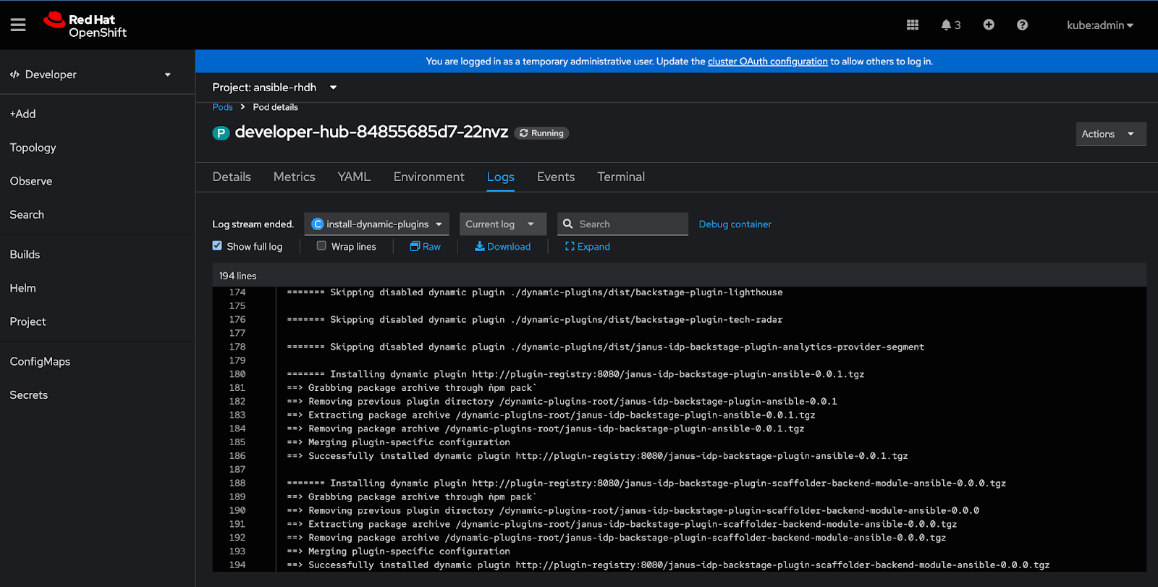
Task: Click the Pods breadcrumb link
Action: click(222, 107)
